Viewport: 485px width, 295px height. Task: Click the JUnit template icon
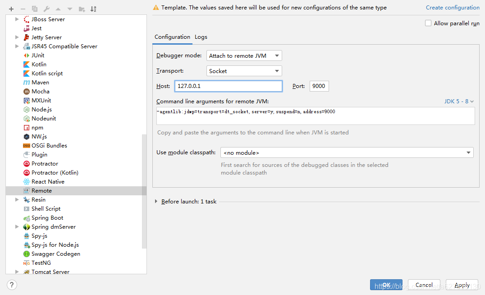point(27,55)
